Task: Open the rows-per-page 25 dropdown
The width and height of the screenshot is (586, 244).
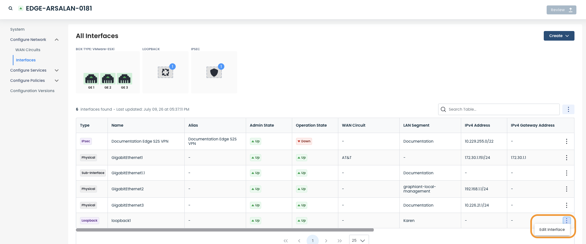Action: pos(359,240)
